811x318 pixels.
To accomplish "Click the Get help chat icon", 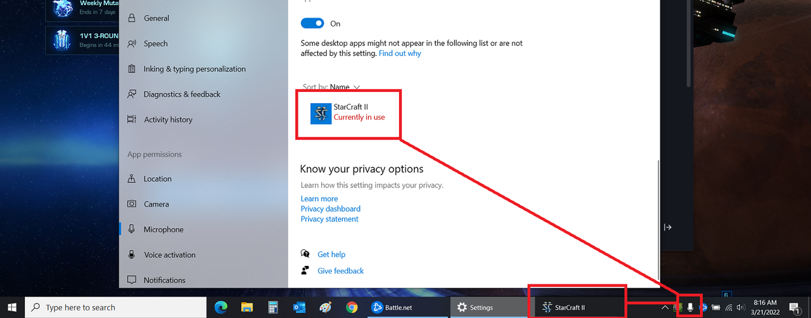I will tap(305, 254).
